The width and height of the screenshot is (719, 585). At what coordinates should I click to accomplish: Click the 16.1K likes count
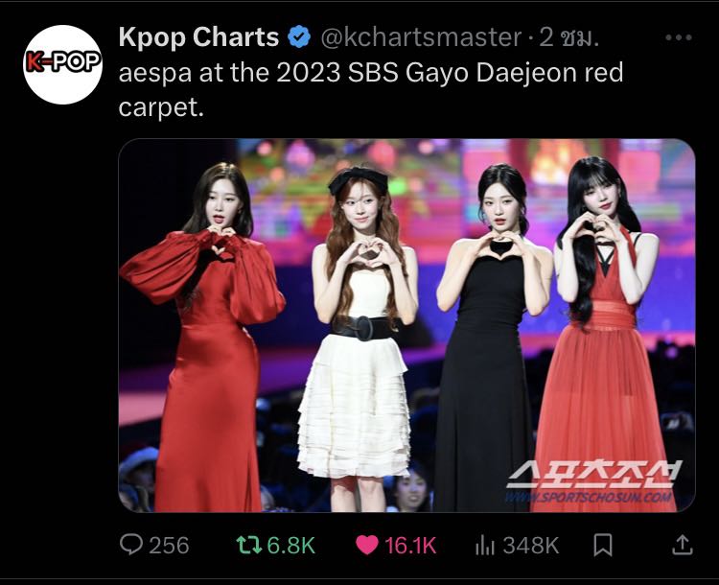(x=410, y=545)
